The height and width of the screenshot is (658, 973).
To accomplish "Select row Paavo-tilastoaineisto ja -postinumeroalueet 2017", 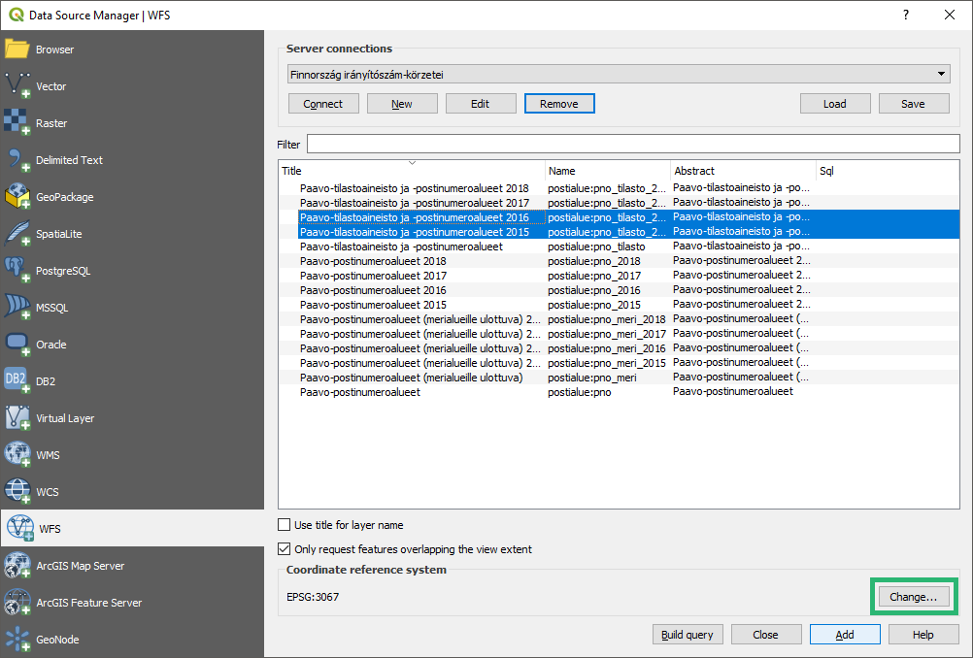I will 619,203.
